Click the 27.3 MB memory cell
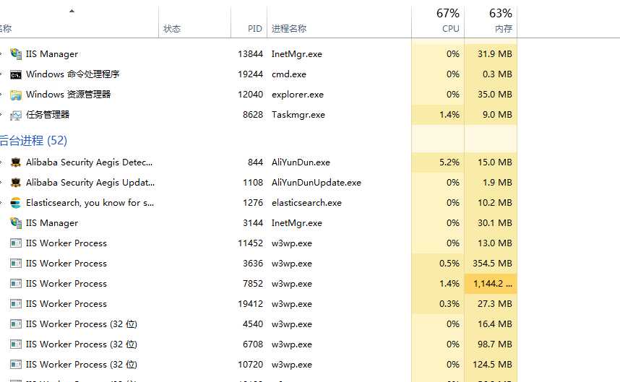 coord(495,304)
